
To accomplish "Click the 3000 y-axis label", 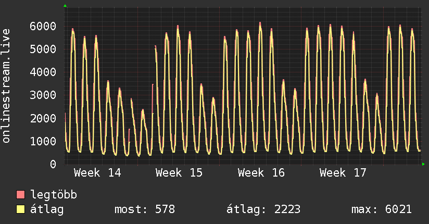I will 43,95.
